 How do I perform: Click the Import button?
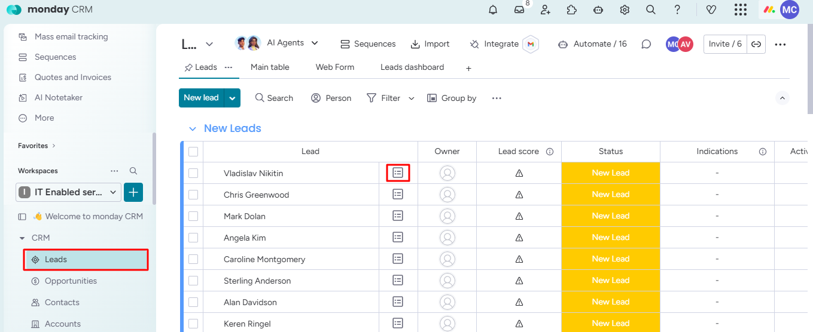tap(430, 44)
